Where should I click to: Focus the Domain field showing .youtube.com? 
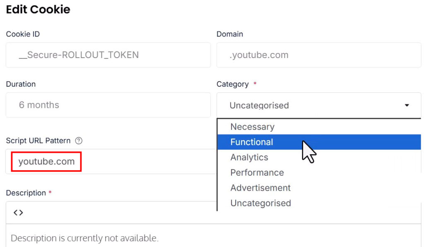[x=318, y=55]
